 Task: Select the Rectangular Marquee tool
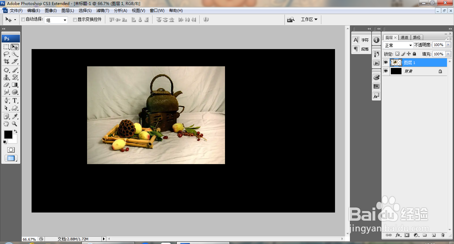click(x=6, y=47)
